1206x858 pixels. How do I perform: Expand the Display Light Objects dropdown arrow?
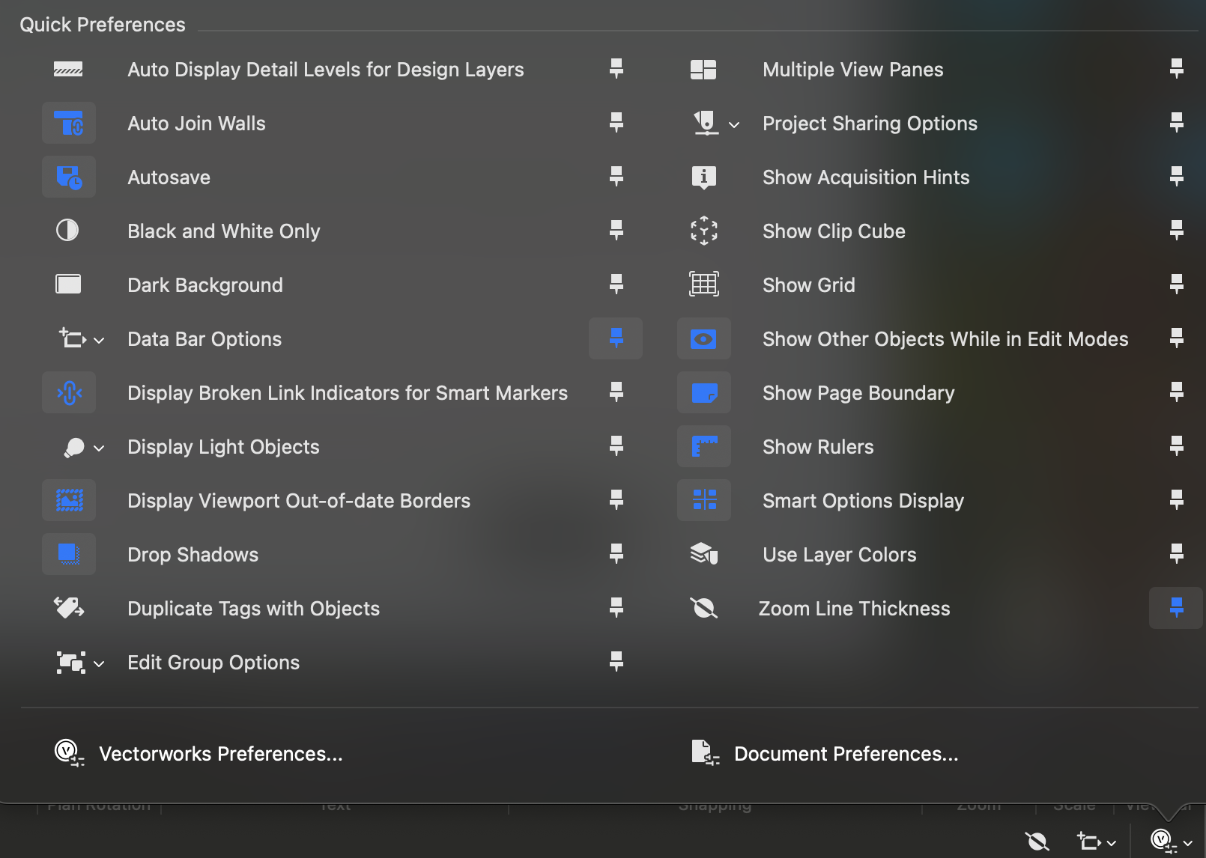click(x=99, y=448)
